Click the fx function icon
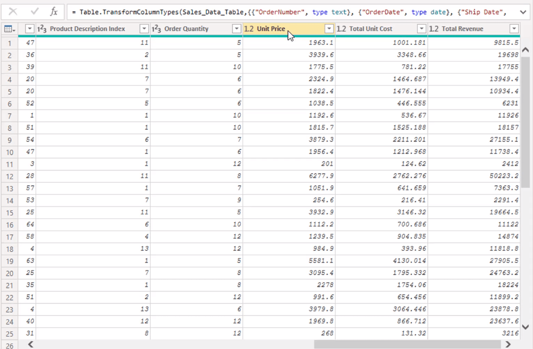The height and width of the screenshot is (349, 533). [x=54, y=12]
